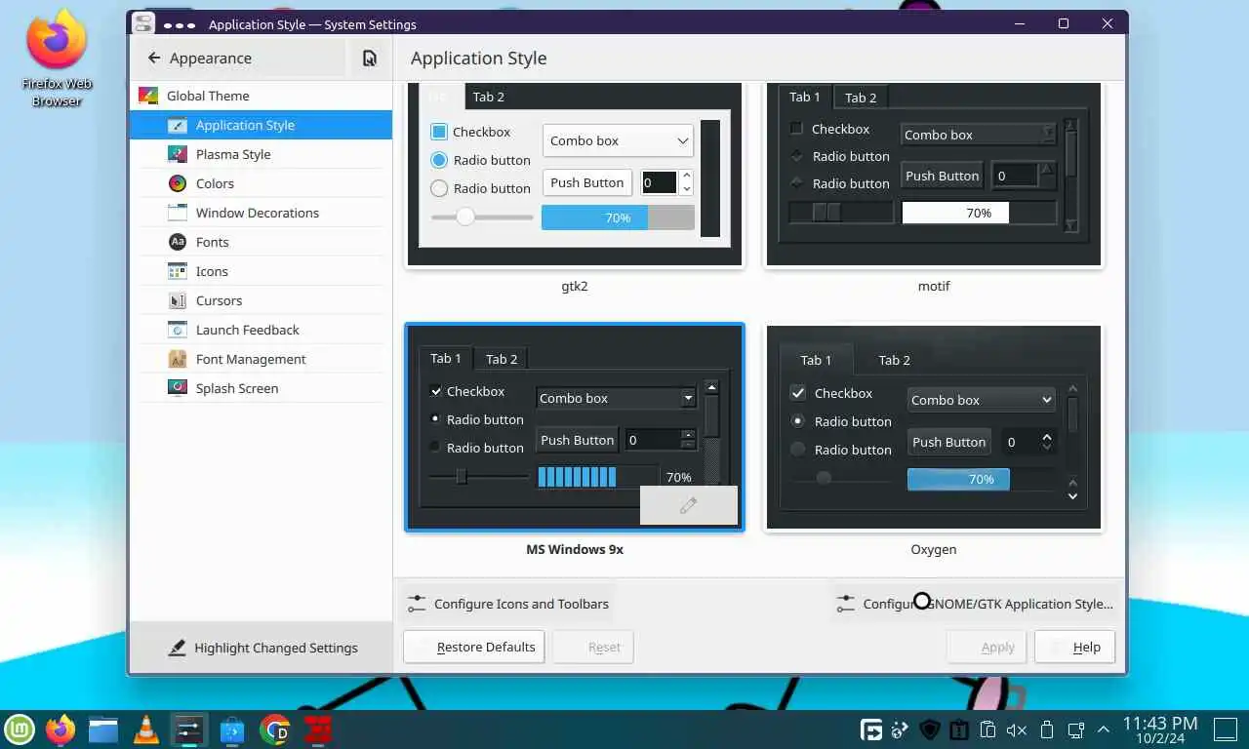Click the back arrow next to Appearance
Screen dimensions: 1249x749
pos(154,59)
